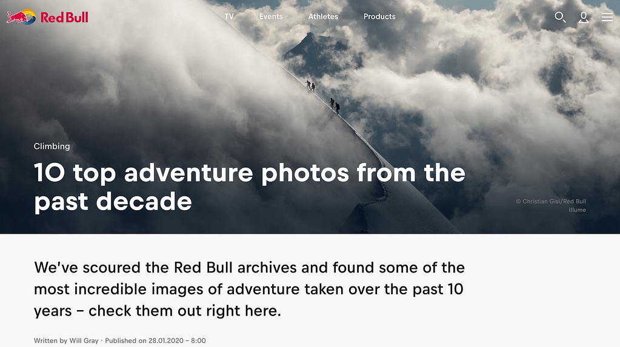The image size is (620, 347).
Task: Open the Products navigation item
Action: (x=379, y=16)
